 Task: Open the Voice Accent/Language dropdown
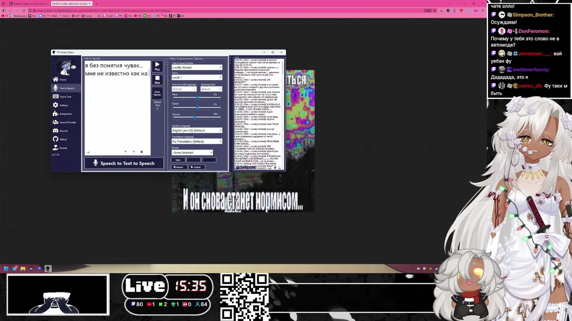coord(184,89)
